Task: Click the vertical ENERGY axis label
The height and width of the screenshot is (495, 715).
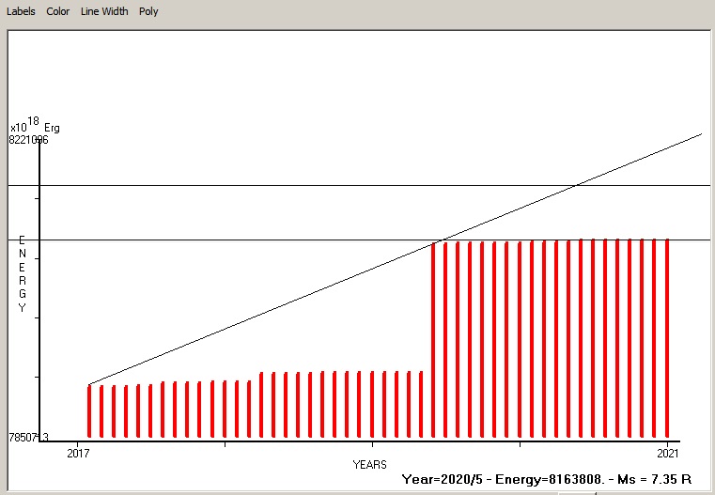Action: (x=23, y=274)
